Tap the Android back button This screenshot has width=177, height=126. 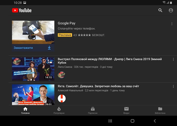(x=155, y=121)
